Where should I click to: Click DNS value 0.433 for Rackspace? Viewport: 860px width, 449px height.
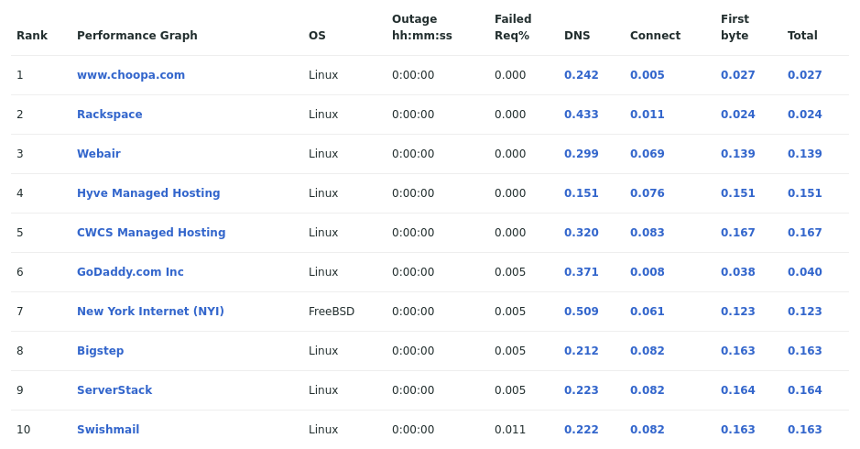pyautogui.click(x=582, y=115)
